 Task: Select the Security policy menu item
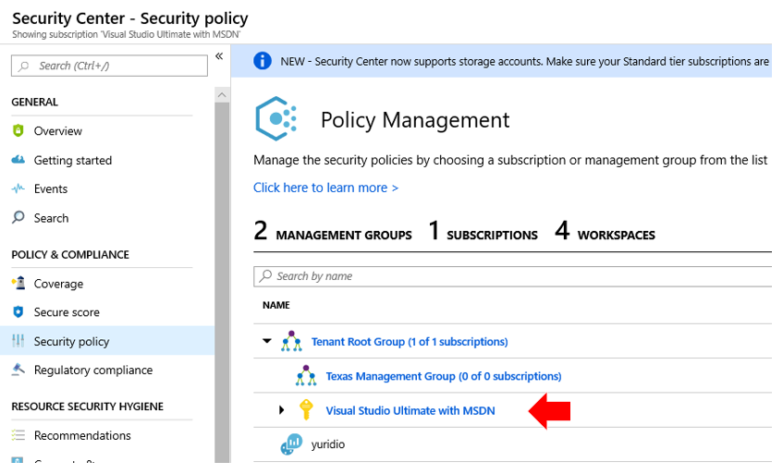tap(107, 342)
